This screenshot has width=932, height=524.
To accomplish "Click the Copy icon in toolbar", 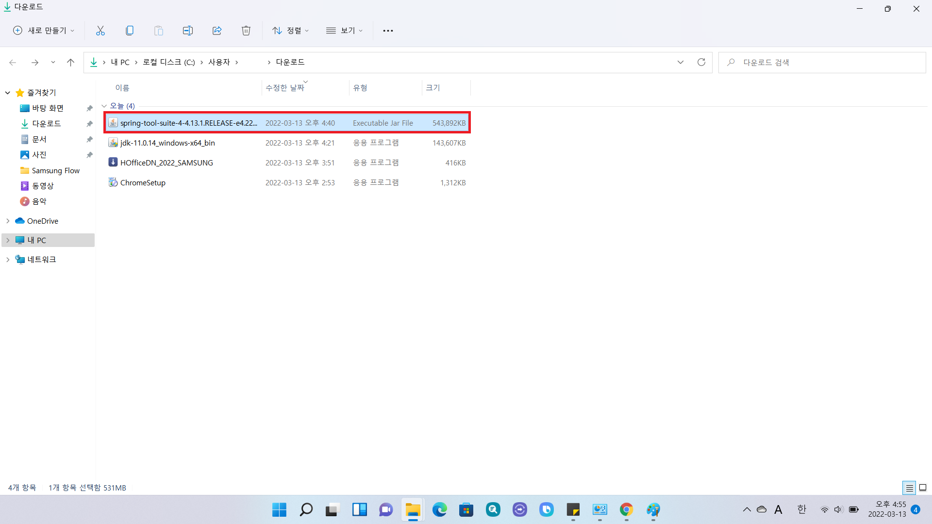I will pyautogui.click(x=130, y=31).
